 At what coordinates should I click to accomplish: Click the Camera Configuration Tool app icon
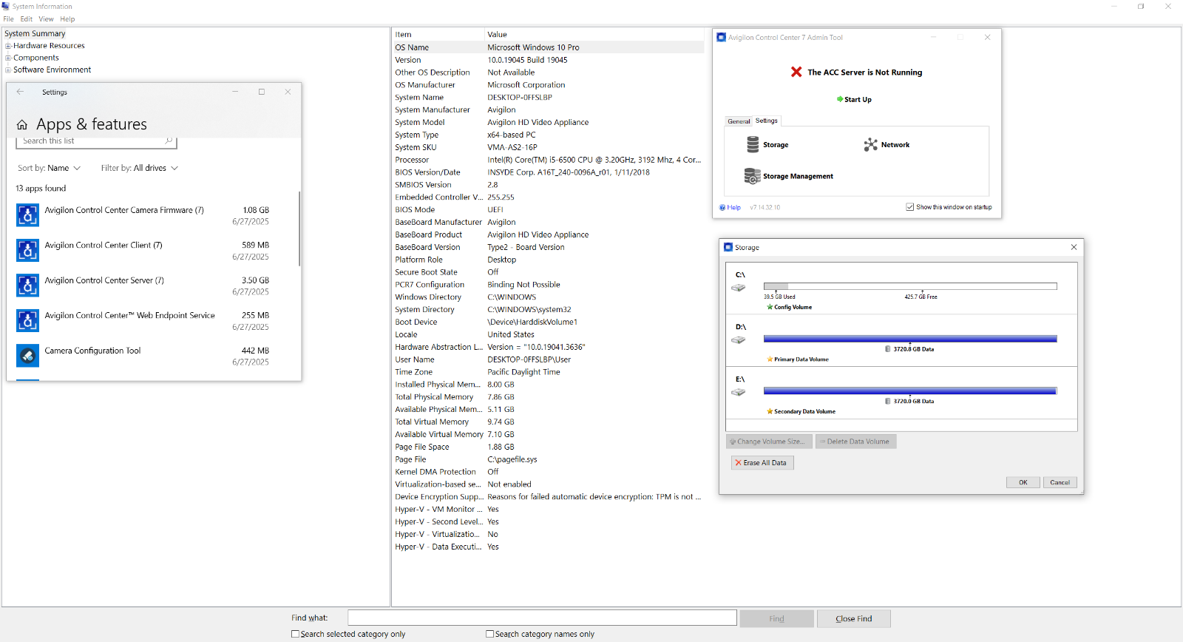(x=28, y=356)
